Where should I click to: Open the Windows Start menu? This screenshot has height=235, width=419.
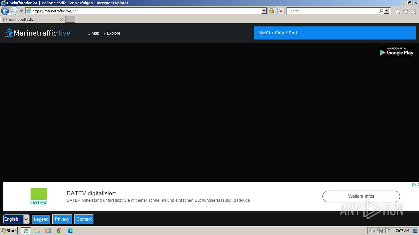(x=9, y=231)
